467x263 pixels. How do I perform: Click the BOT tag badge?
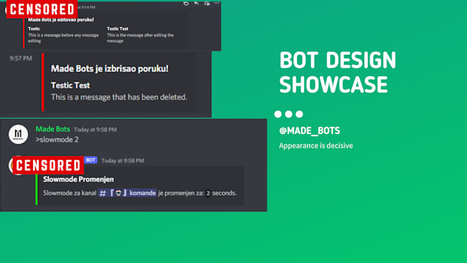pos(91,160)
